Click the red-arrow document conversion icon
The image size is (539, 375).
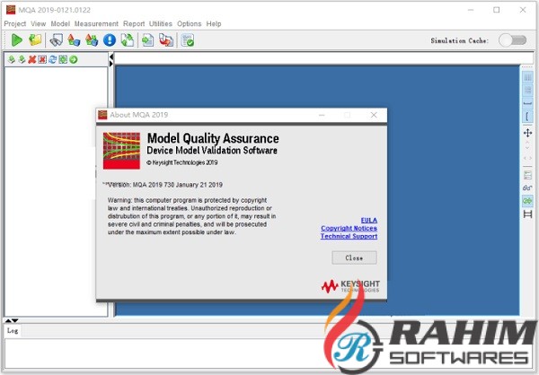coord(166,40)
